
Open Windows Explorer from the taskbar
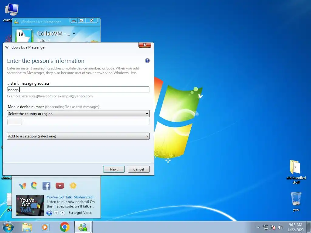point(27,227)
